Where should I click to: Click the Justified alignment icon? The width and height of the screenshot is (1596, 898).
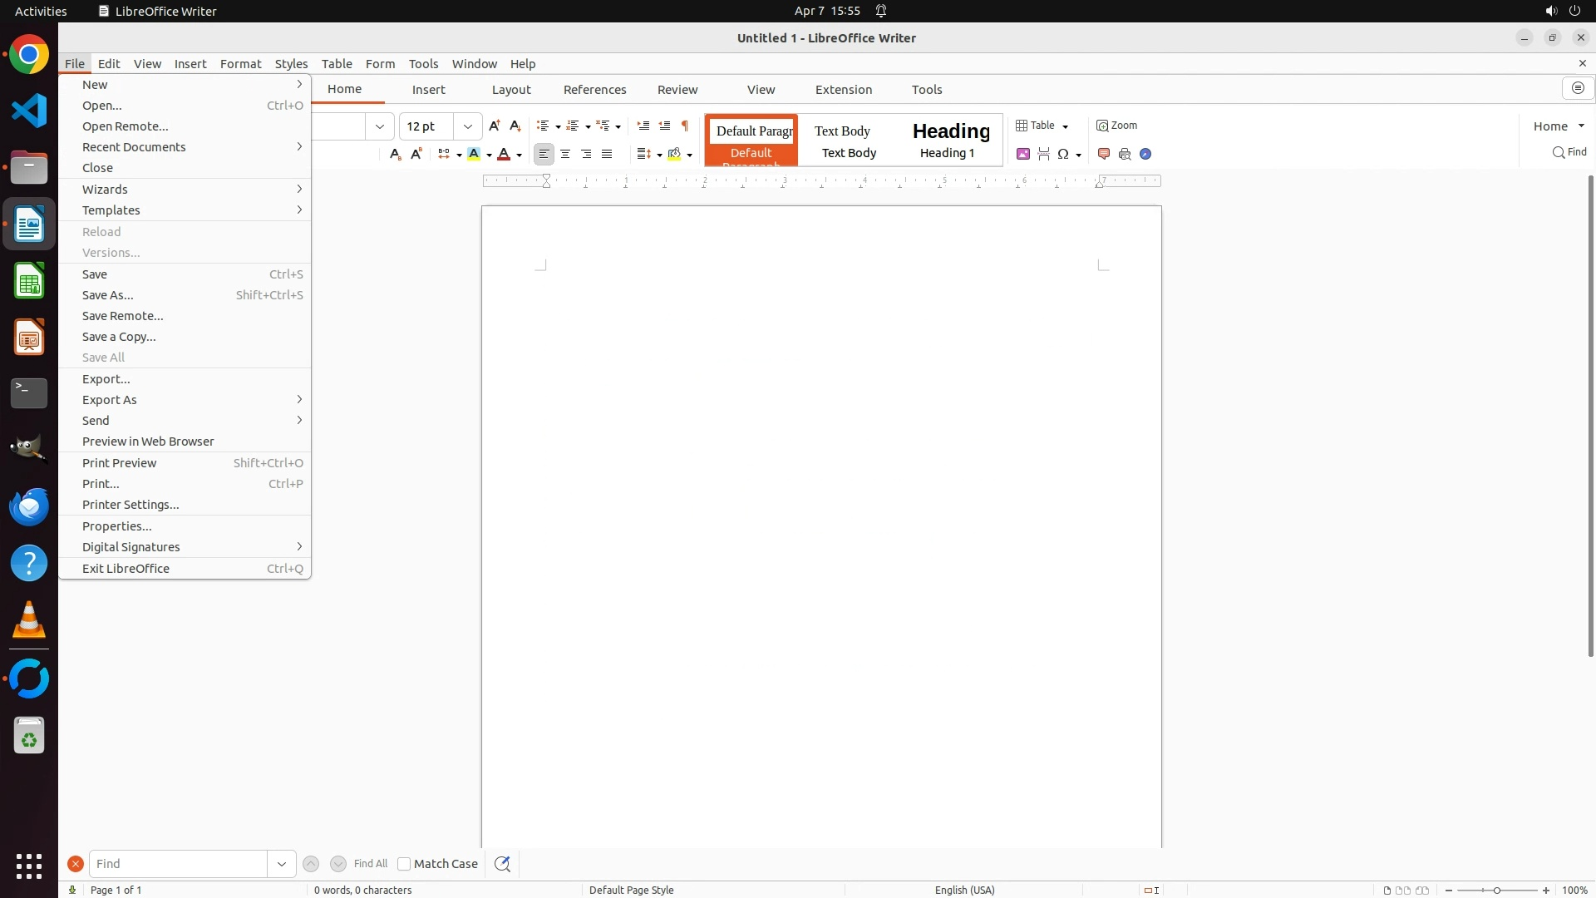click(x=607, y=154)
